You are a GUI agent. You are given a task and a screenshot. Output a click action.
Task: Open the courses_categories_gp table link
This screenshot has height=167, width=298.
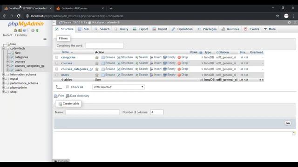pyautogui.click(x=77, y=69)
